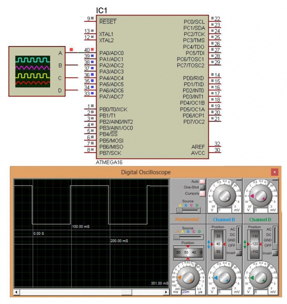
Task: Select the ATMEGA16 part name text
Action: click(x=109, y=162)
